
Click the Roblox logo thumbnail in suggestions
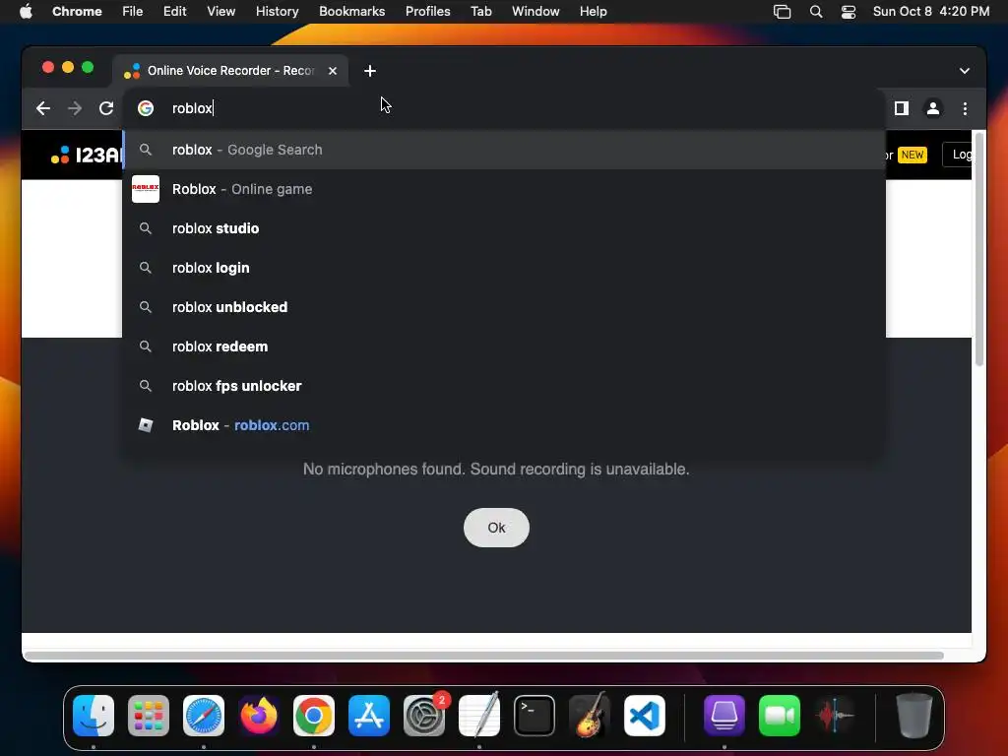tap(146, 189)
